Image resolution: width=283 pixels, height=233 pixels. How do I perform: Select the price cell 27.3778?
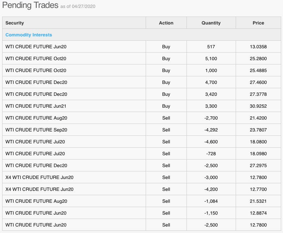pos(258,94)
